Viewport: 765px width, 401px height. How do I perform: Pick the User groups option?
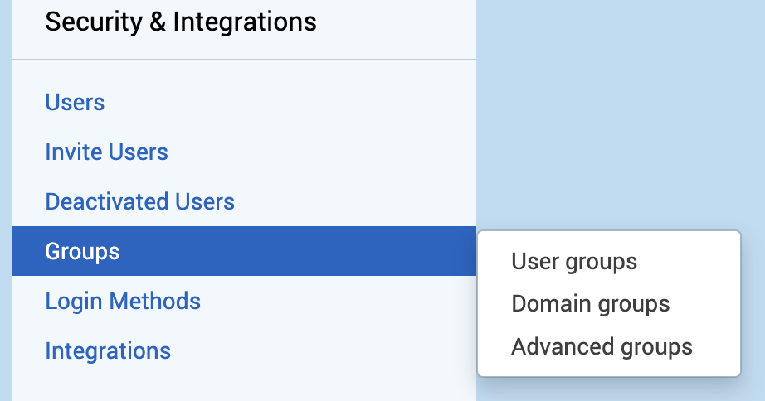click(x=574, y=262)
